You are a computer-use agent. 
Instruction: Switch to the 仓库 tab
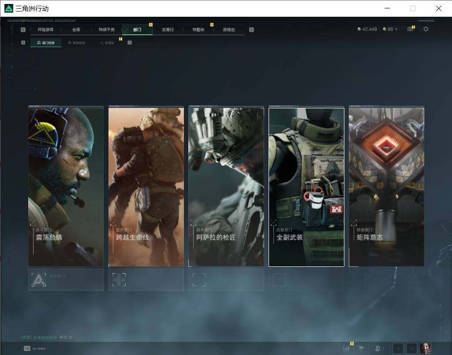click(76, 30)
